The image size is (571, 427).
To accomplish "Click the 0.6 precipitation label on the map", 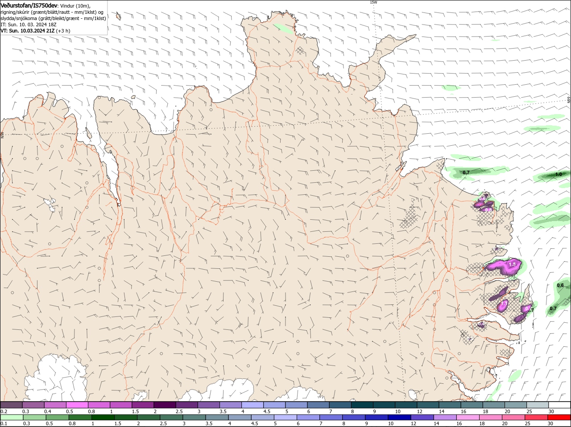I will pyautogui.click(x=560, y=285).
